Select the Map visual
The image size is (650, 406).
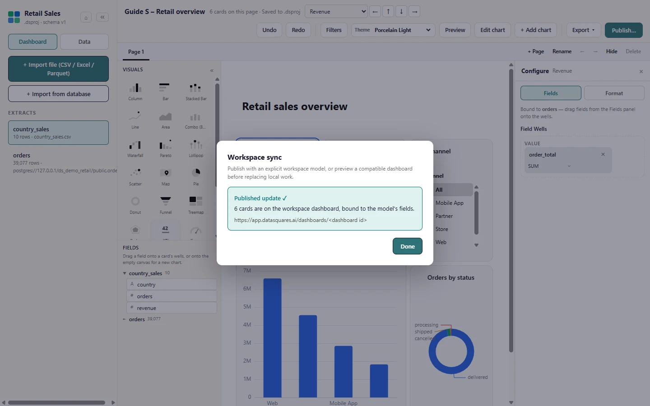tap(165, 176)
